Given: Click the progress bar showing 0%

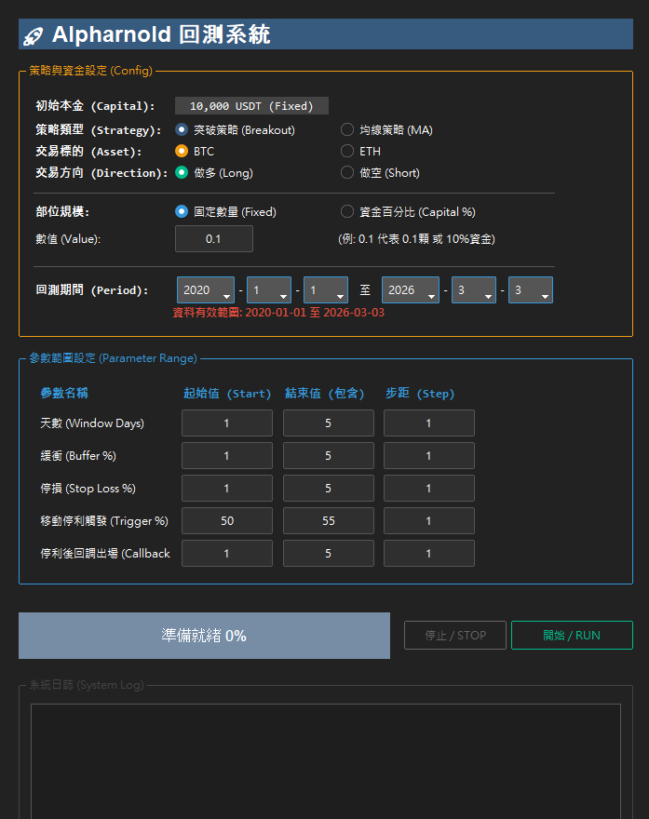Looking at the screenshot, I should (204, 636).
